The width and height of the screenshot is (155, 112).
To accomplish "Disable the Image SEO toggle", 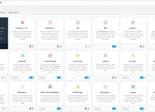I will coord(32,78).
